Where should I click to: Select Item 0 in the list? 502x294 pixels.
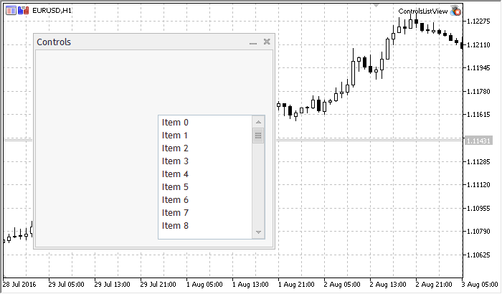point(175,123)
